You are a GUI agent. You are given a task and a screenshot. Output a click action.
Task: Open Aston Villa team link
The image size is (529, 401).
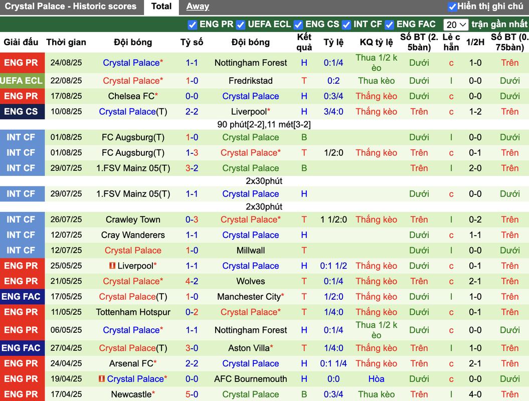pos(249,348)
